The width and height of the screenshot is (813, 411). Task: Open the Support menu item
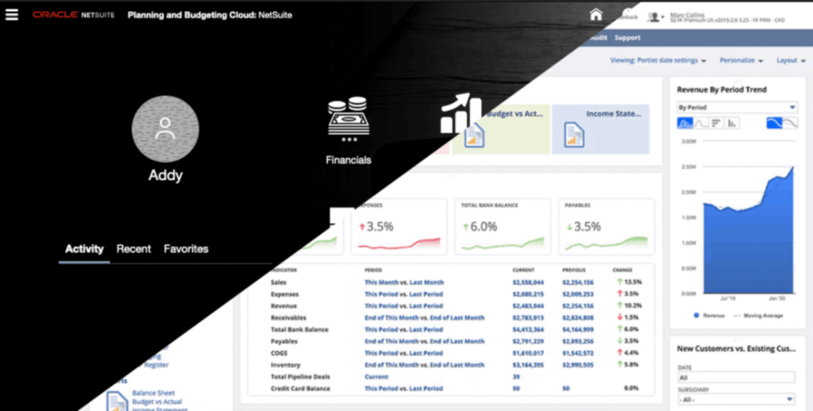tap(627, 37)
